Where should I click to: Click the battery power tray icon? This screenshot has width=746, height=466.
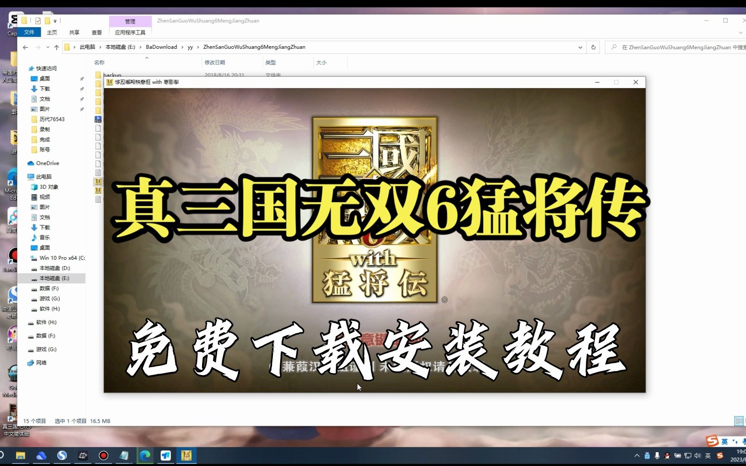click(x=677, y=456)
